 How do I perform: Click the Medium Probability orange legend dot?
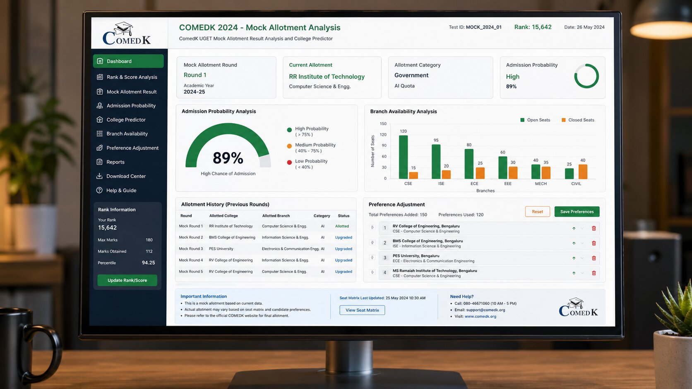289,146
